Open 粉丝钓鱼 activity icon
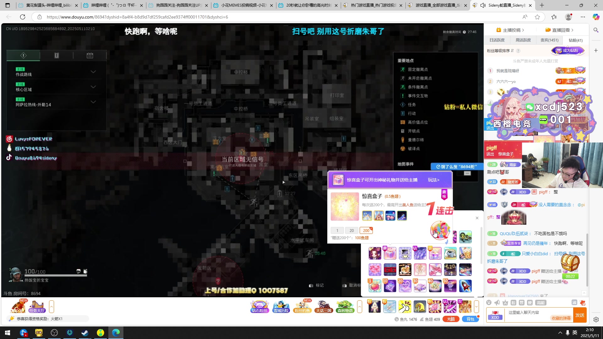This screenshot has width=603, height=339. 302,307
